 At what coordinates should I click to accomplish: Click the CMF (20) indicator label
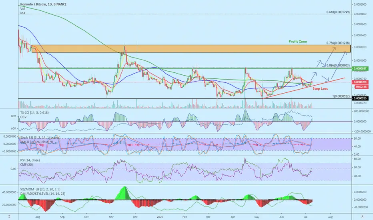(26, 164)
